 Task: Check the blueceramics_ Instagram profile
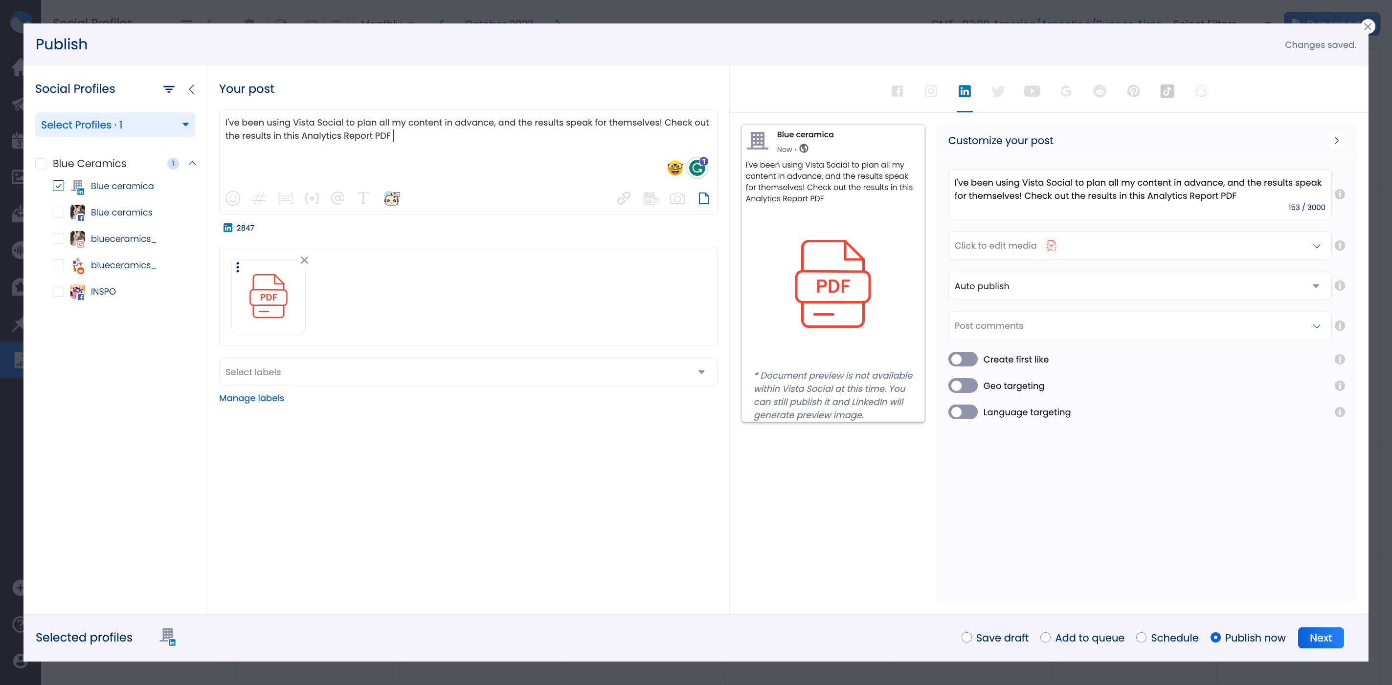click(x=58, y=238)
